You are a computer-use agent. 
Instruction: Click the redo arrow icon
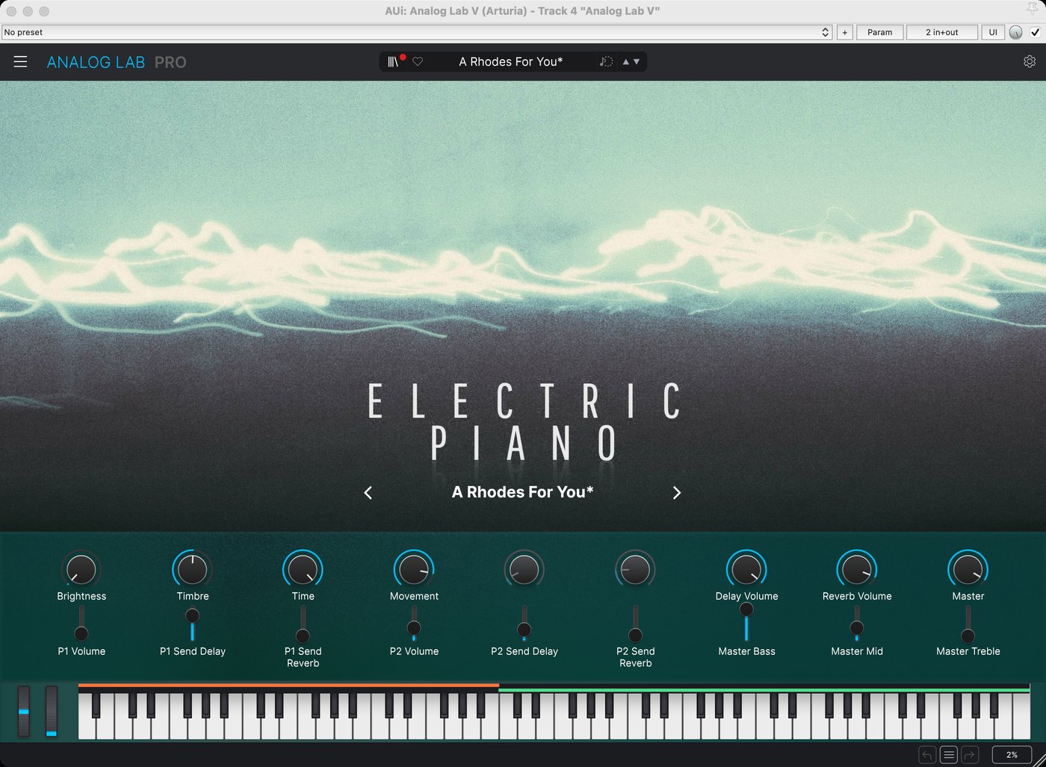pyautogui.click(x=970, y=755)
